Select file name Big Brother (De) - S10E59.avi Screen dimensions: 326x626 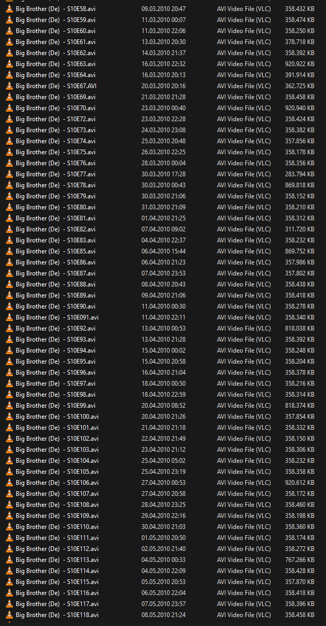click(56, 20)
